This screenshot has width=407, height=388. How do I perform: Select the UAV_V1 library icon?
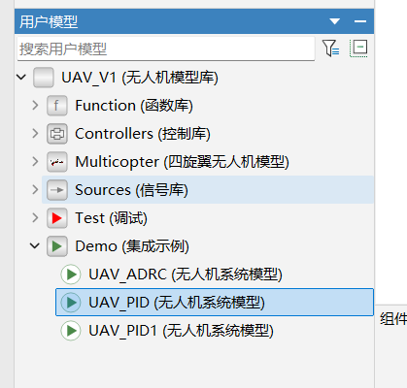44,78
